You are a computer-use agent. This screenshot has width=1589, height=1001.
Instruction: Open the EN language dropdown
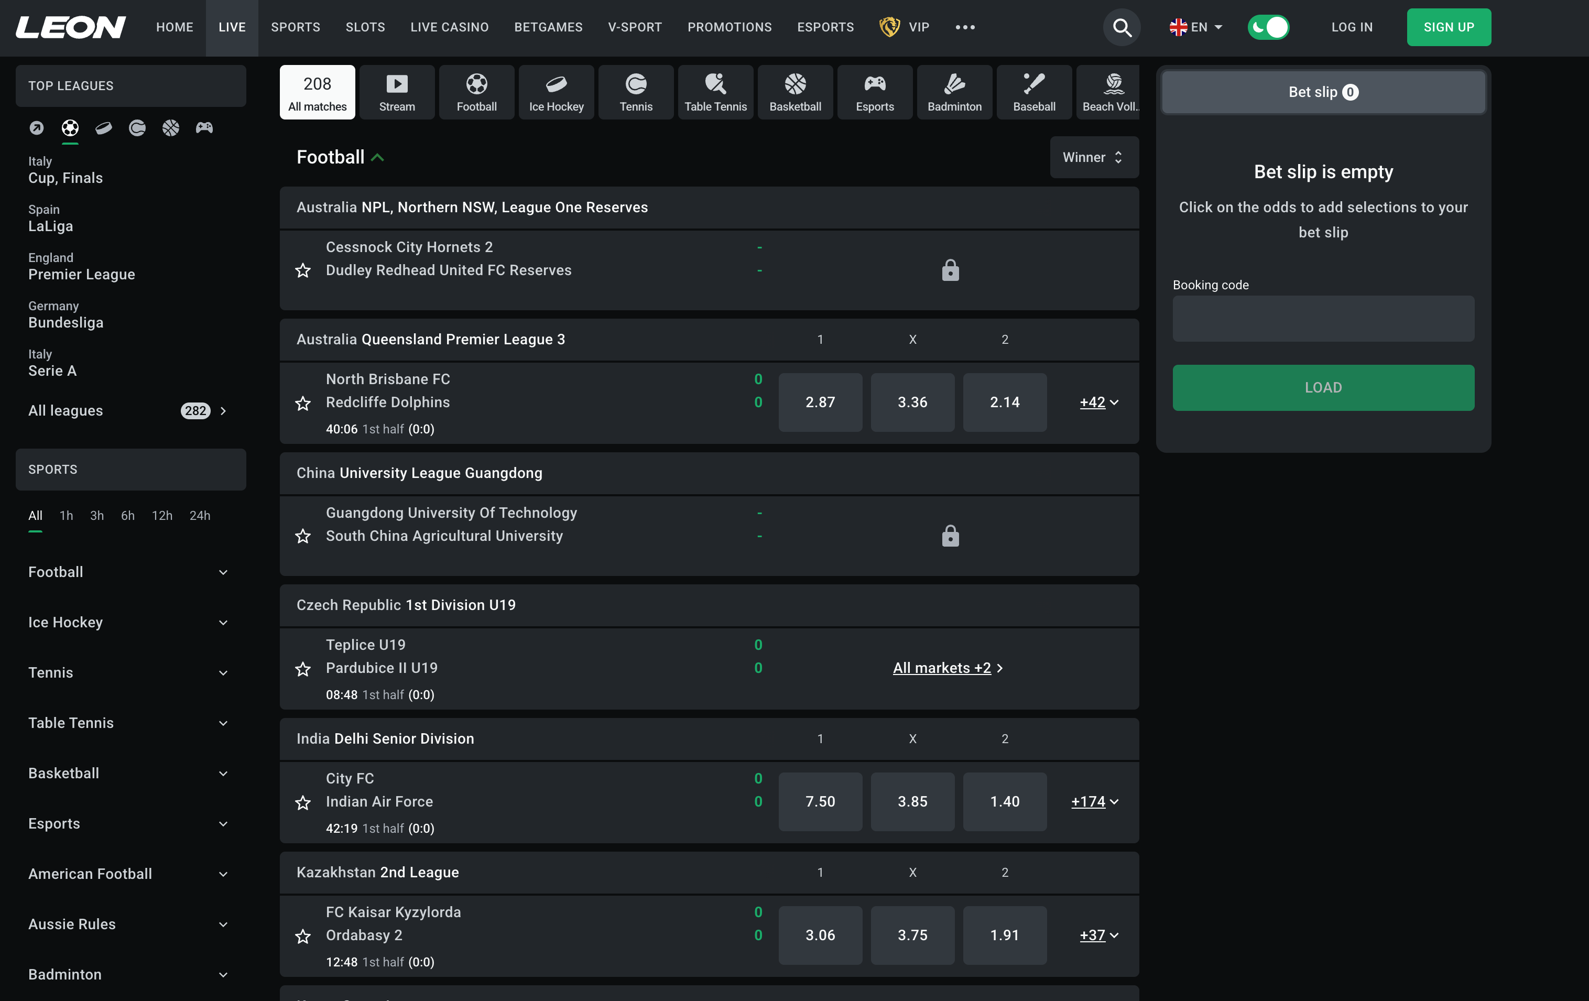tap(1196, 27)
